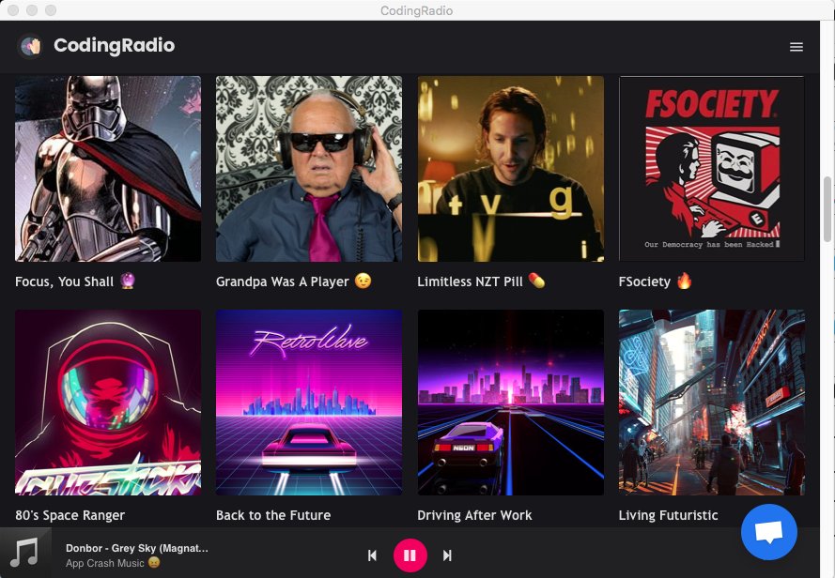The width and height of the screenshot is (835, 578).
Task: Click the 'Grandpa Was A Player' title text
Action: (282, 281)
